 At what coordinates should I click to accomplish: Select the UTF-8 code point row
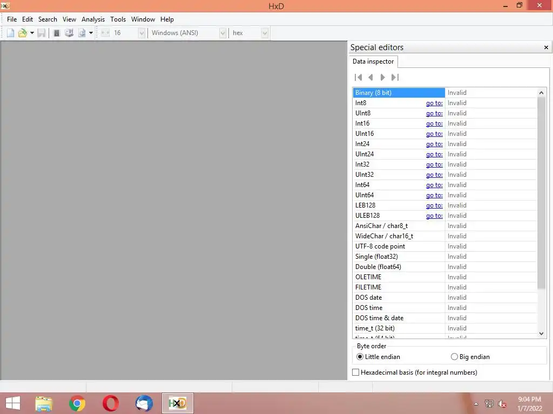[x=445, y=246]
